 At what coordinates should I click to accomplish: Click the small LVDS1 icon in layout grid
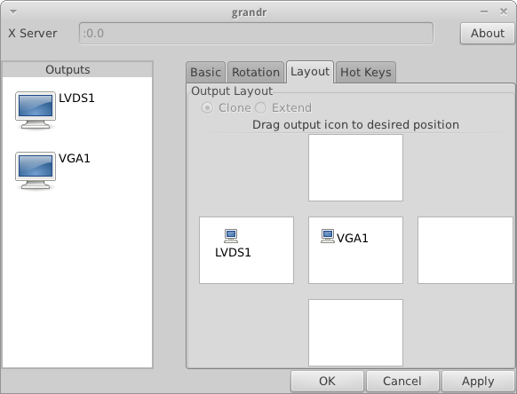pos(231,236)
